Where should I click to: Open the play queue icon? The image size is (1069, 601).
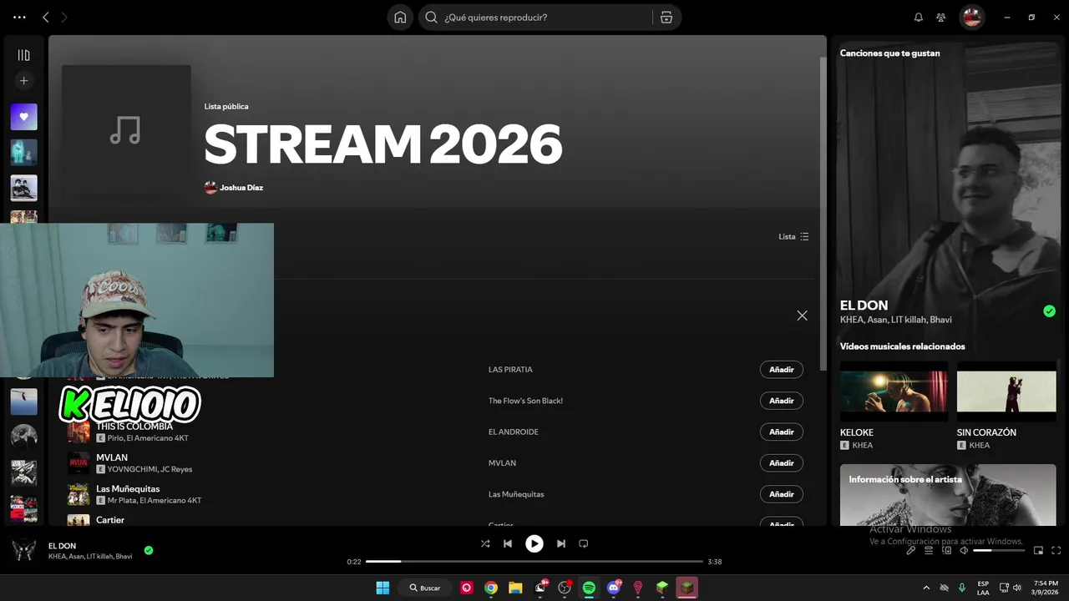[928, 551]
